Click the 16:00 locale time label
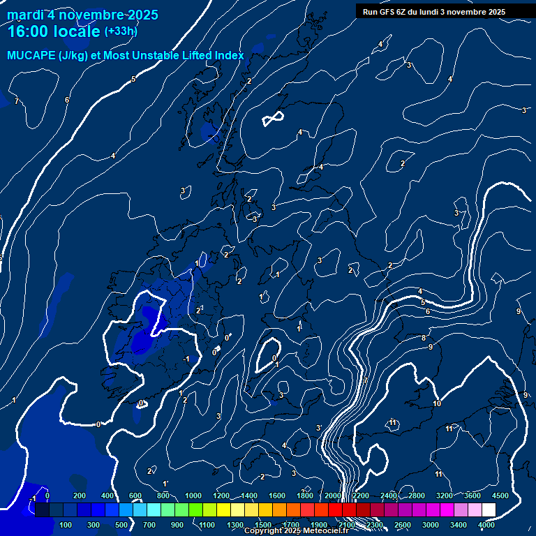This screenshot has height=536, width=536. pyautogui.click(x=53, y=31)
